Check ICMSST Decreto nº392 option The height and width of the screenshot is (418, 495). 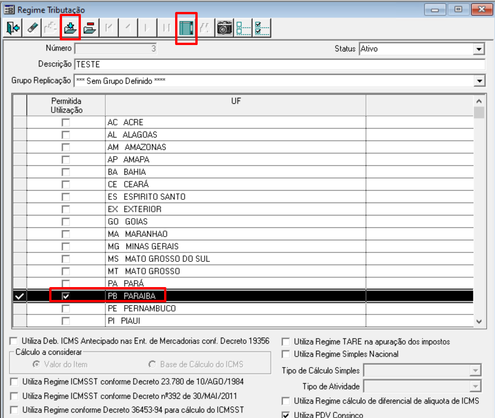point(14,396)
